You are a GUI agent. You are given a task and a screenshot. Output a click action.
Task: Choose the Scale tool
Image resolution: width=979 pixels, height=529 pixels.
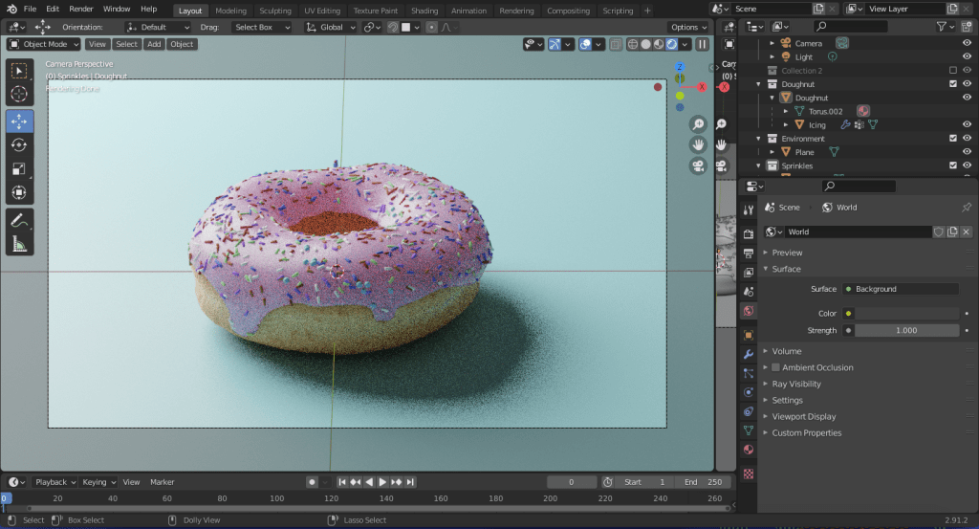click(x=19, y=169)
